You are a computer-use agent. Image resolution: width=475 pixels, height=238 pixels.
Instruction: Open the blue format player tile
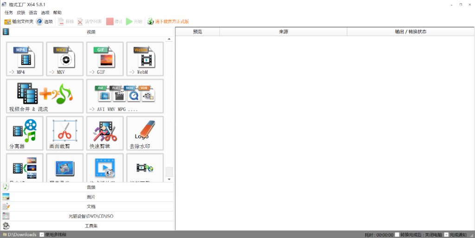(x=105, y=168)
